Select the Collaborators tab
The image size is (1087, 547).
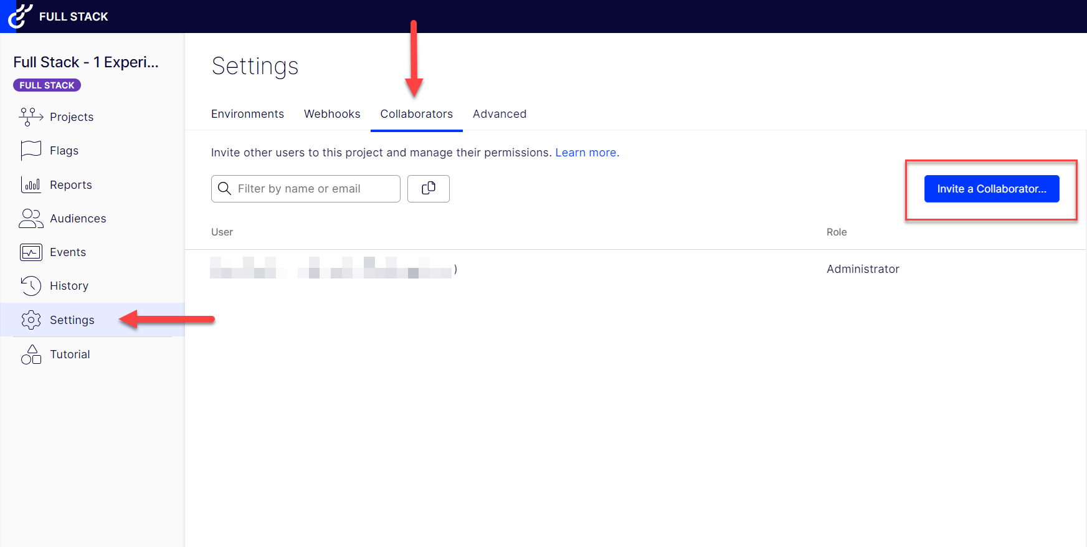click(417, 114)
